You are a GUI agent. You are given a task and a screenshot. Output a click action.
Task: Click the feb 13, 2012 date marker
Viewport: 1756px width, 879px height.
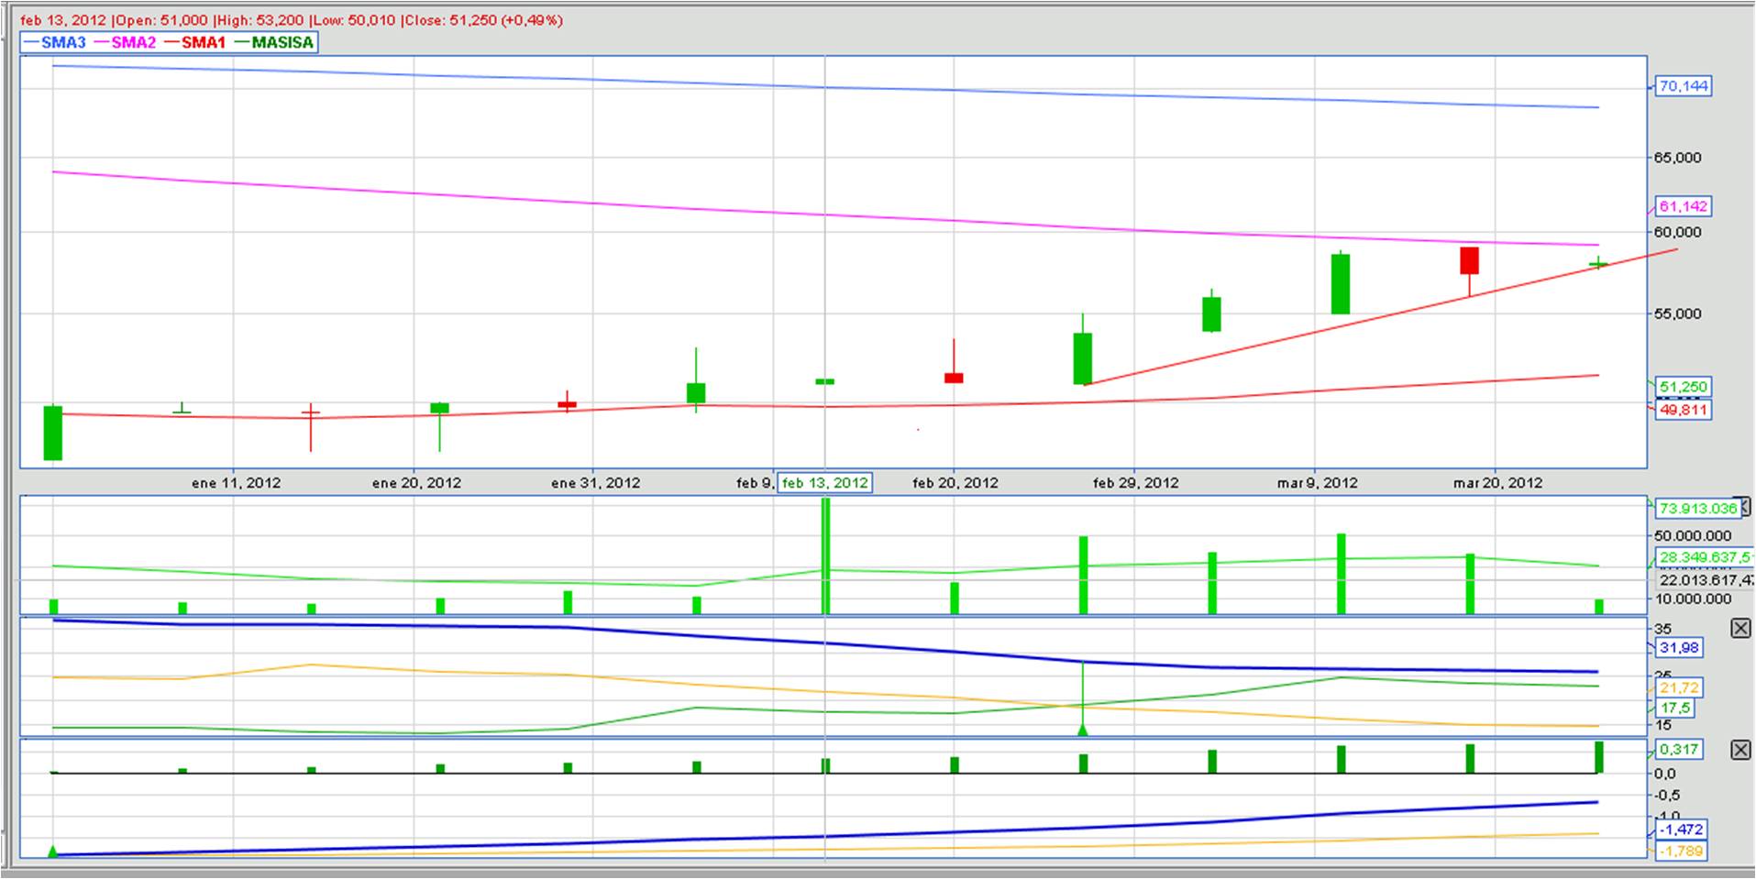click(824, 483)
